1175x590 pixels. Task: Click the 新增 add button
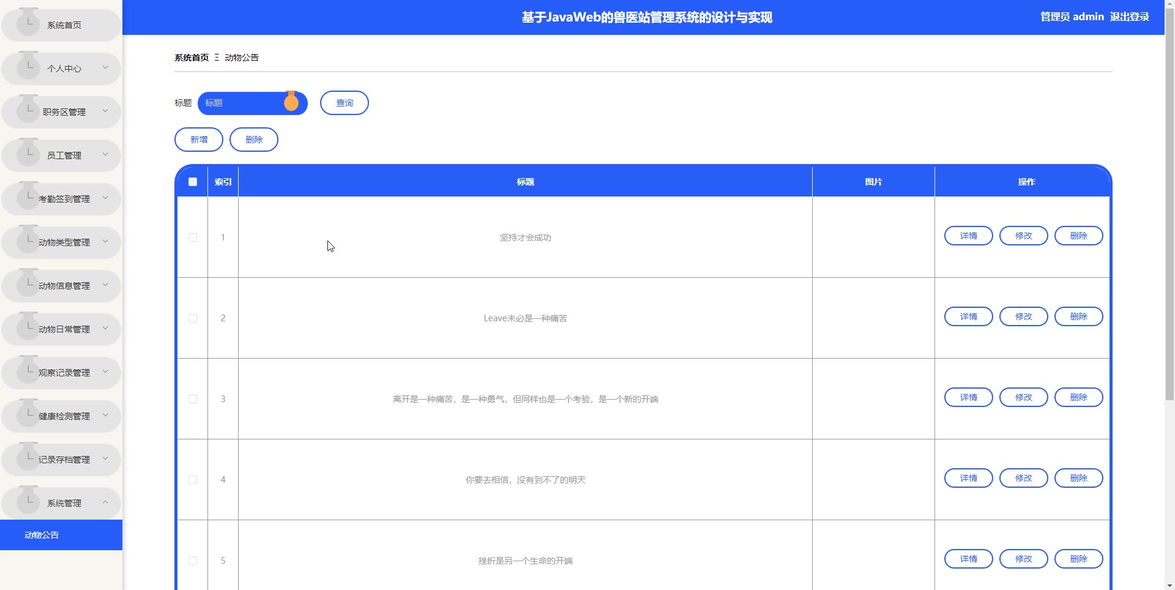[199, 140]
